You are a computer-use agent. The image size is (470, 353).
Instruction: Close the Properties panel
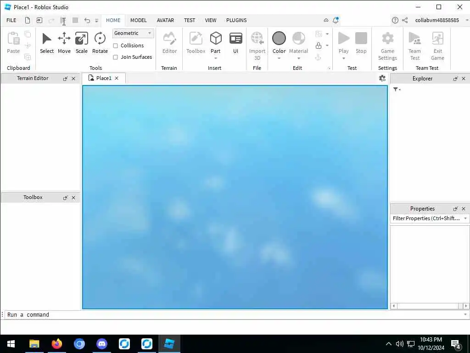coord(464,209)
